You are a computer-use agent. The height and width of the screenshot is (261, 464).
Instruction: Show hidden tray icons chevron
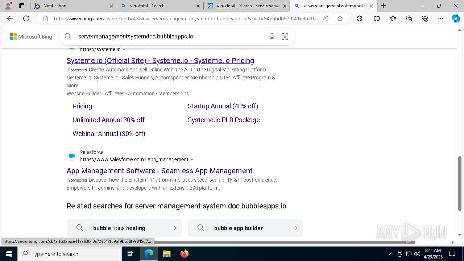tap(391, 254)
